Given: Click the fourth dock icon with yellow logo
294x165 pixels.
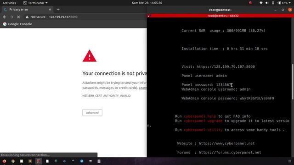Looking at the screenshot, I should (30, 161).
